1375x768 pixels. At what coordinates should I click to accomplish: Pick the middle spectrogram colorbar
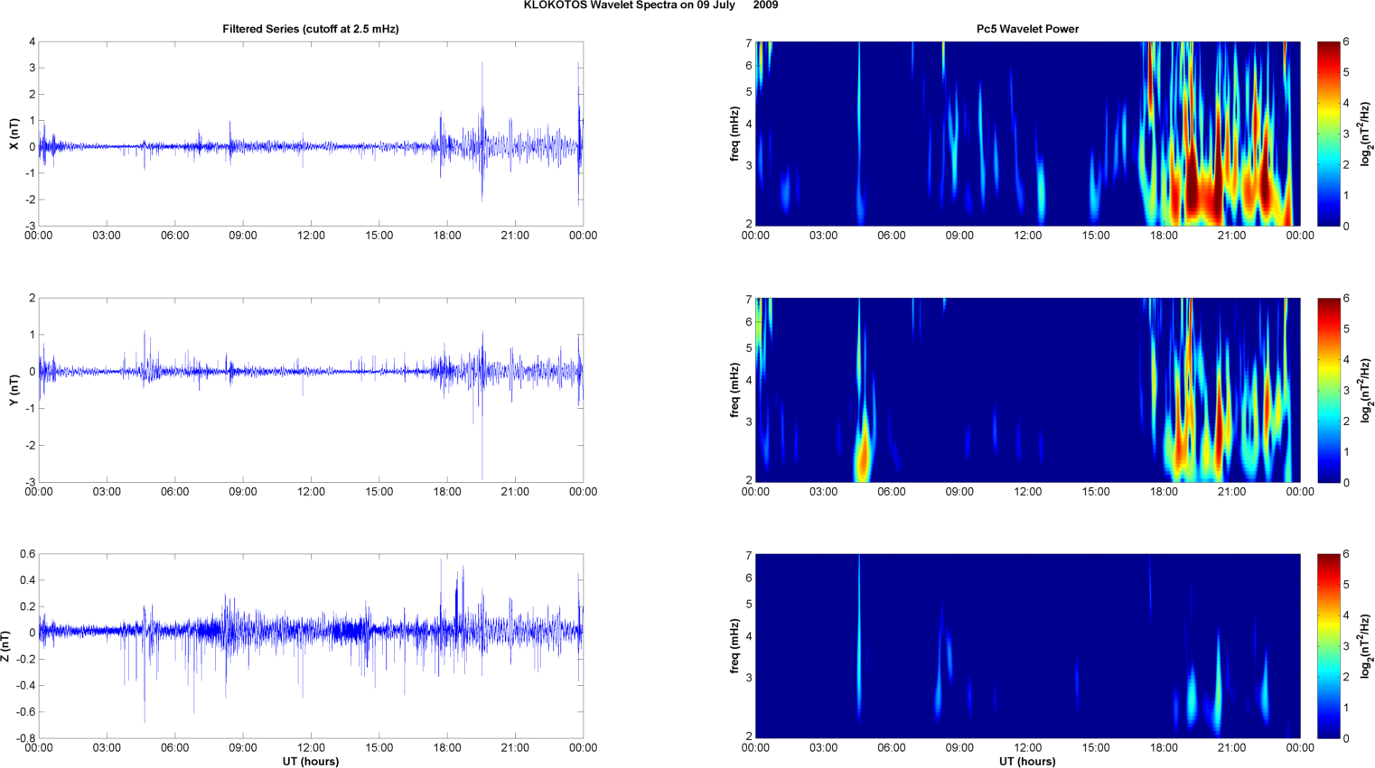tap(1328, 390)
